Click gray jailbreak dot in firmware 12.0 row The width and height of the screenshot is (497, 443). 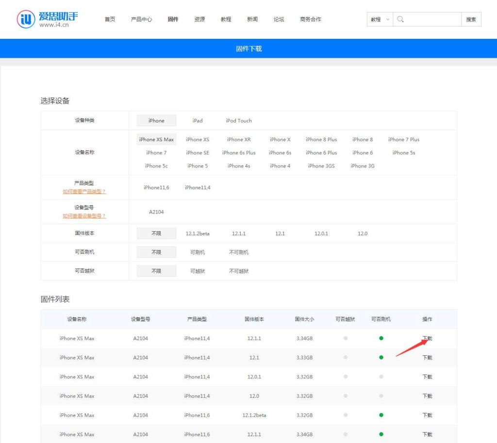tap(346, 396)
